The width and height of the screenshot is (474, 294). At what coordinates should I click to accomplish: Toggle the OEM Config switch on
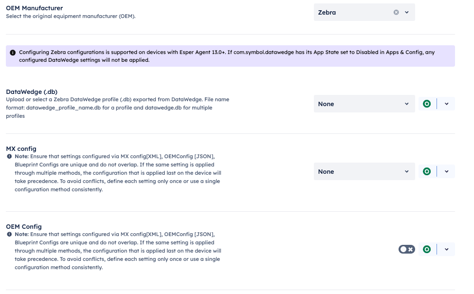pos(406,249)
